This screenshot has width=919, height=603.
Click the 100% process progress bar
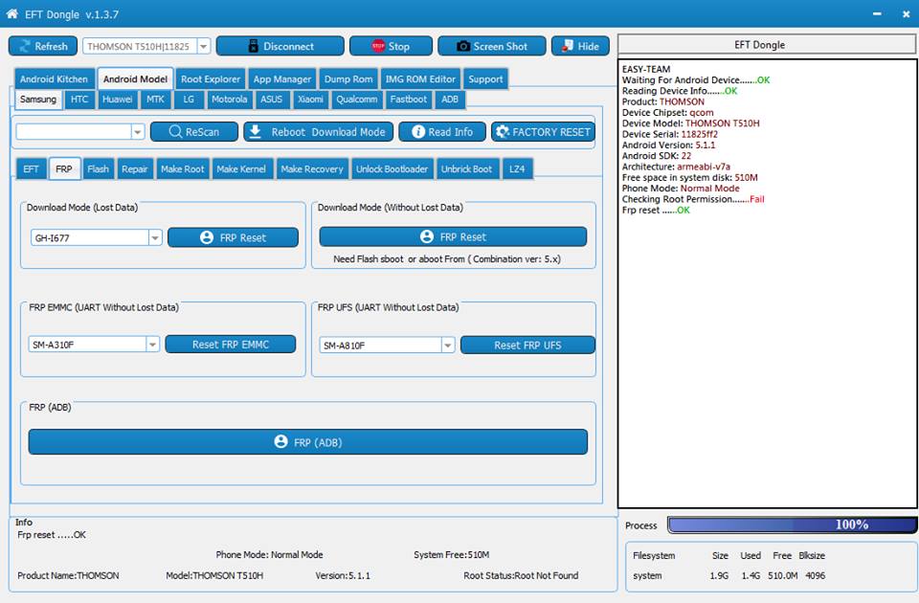pyautogui.click(x=792, y=525)
